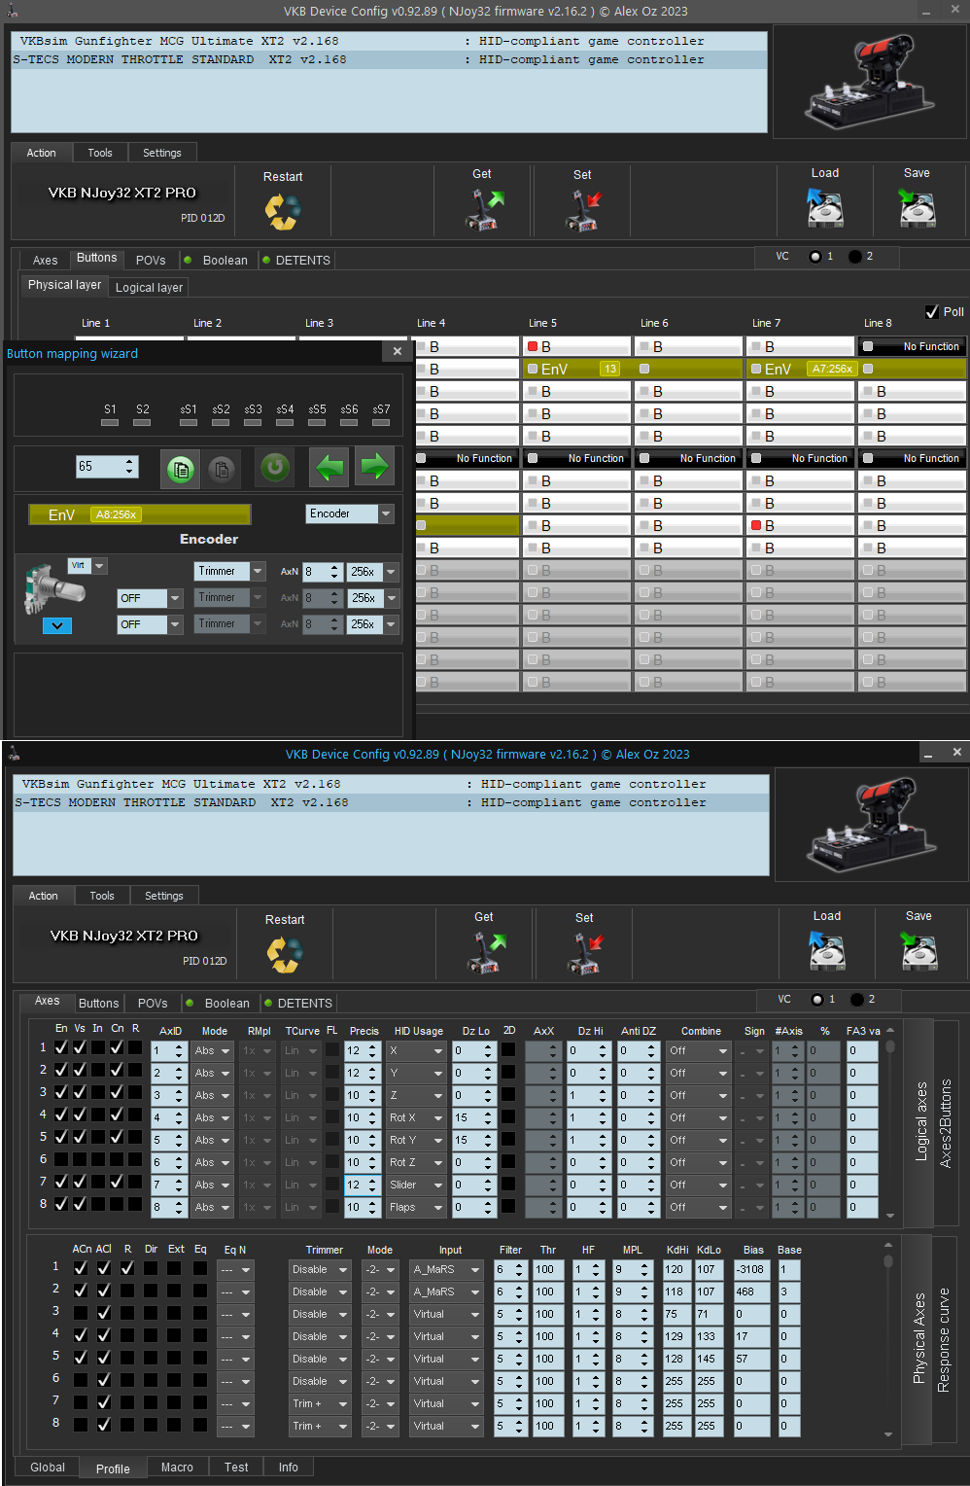This screenshot has height=1486, width=970.
Task: Click the Get icon in the Axes-tab window
Action: click(x=487, y=952)
